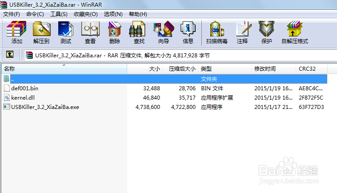Click the archive path address field
The height and width of the screenshot is (193, 337).
pos(181,56)
